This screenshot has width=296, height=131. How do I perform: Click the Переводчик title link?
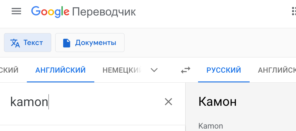(104, 12)
